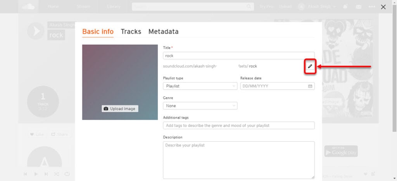
Task: Click play in the bottom player
Action: click(36, 174)
